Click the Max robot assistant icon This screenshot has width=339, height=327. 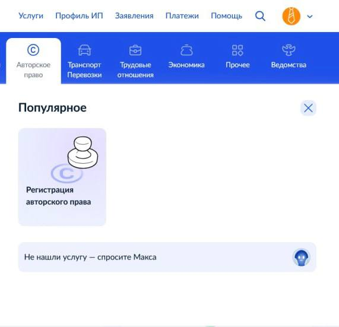[x=302, y=257]
